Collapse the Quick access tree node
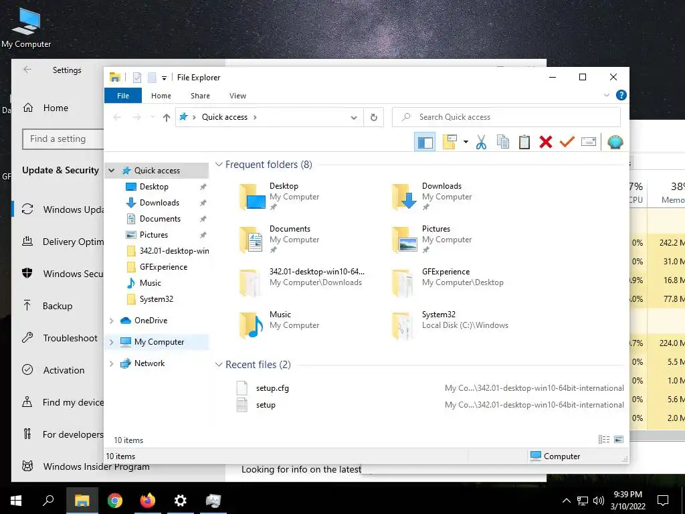This screenshot has height=514, width=685. click(x=112, y=171)
